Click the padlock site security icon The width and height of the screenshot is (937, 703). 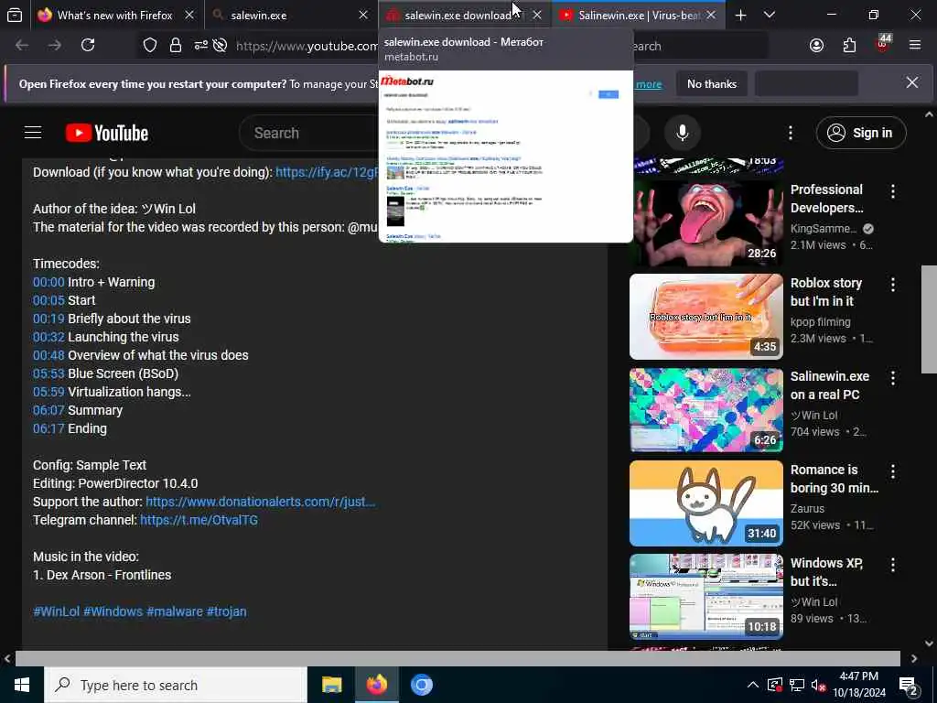(x=175, y=46)
